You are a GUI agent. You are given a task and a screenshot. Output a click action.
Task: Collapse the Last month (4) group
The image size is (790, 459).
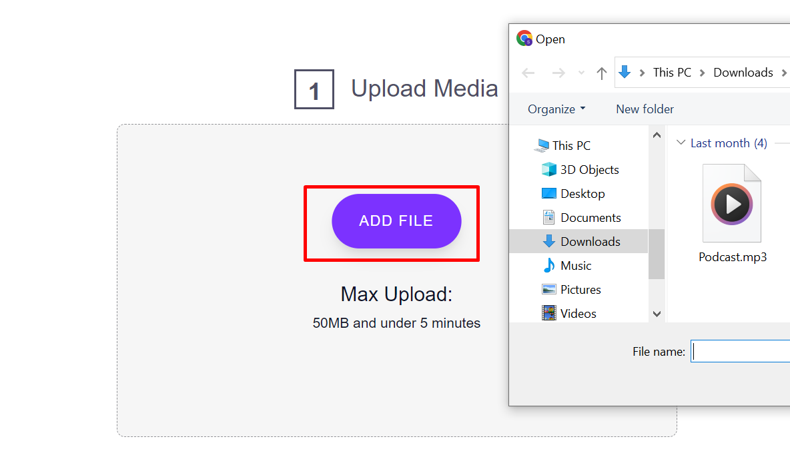pos(681,143)
